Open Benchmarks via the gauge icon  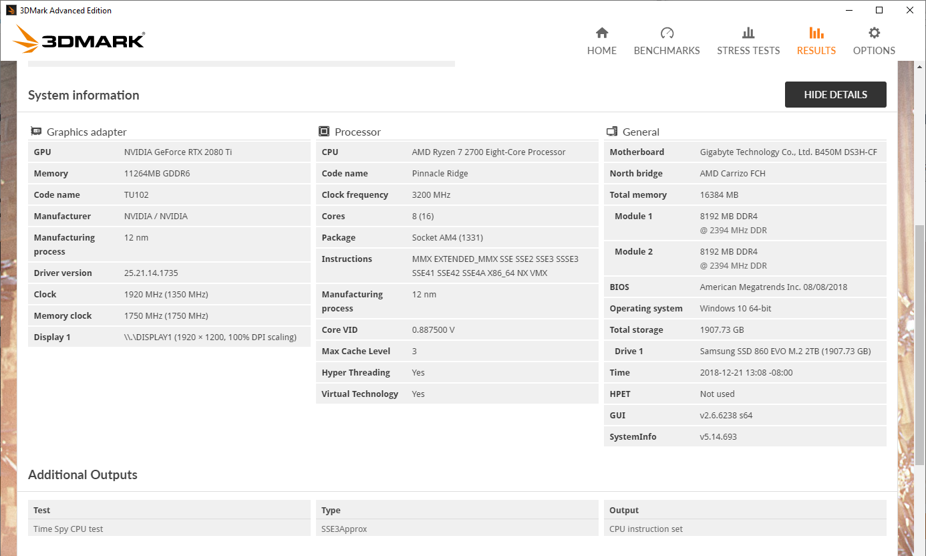tap(666, 33)
